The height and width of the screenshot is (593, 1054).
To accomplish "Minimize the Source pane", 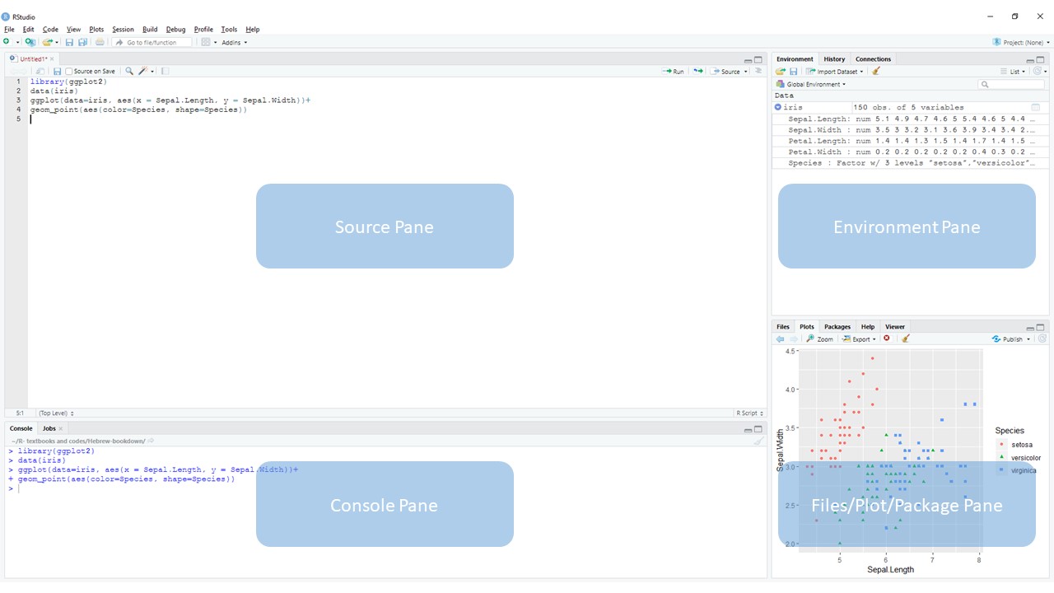I will pyautogui.click(x=748, y=60).
